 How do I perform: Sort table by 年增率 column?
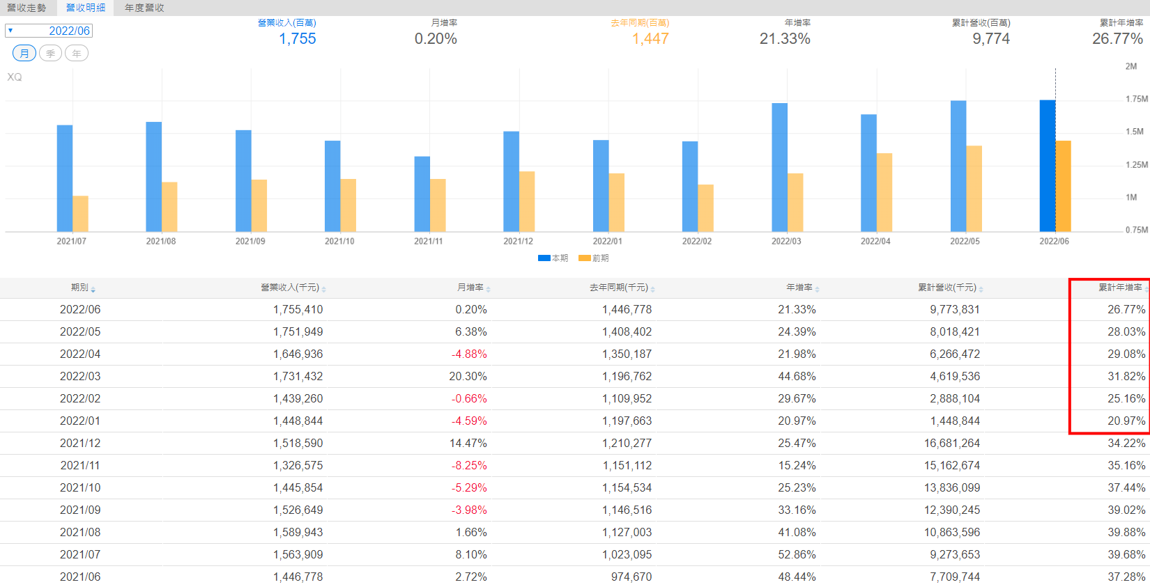pyautogui.click(x=803, y=288)
